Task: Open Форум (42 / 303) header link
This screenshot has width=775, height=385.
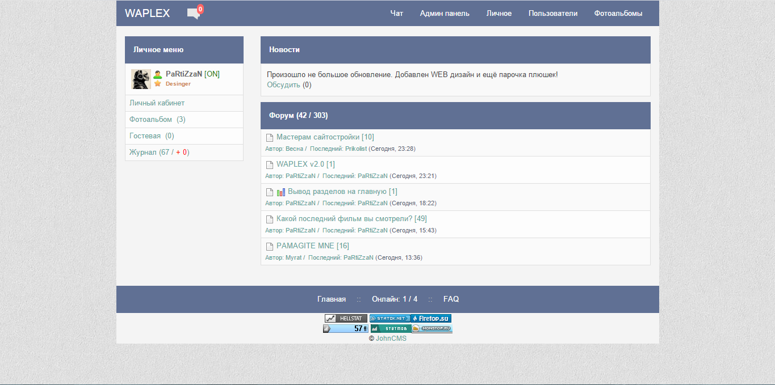Action: (x=298, y=115)
